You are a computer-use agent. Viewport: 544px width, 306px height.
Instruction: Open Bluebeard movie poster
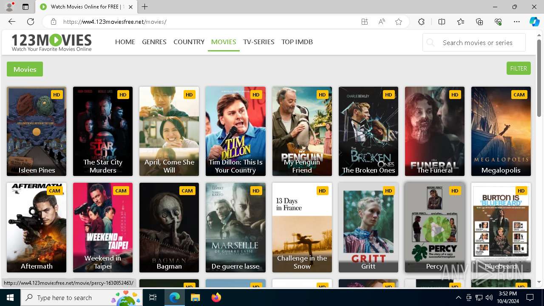[x=501, y=227]
